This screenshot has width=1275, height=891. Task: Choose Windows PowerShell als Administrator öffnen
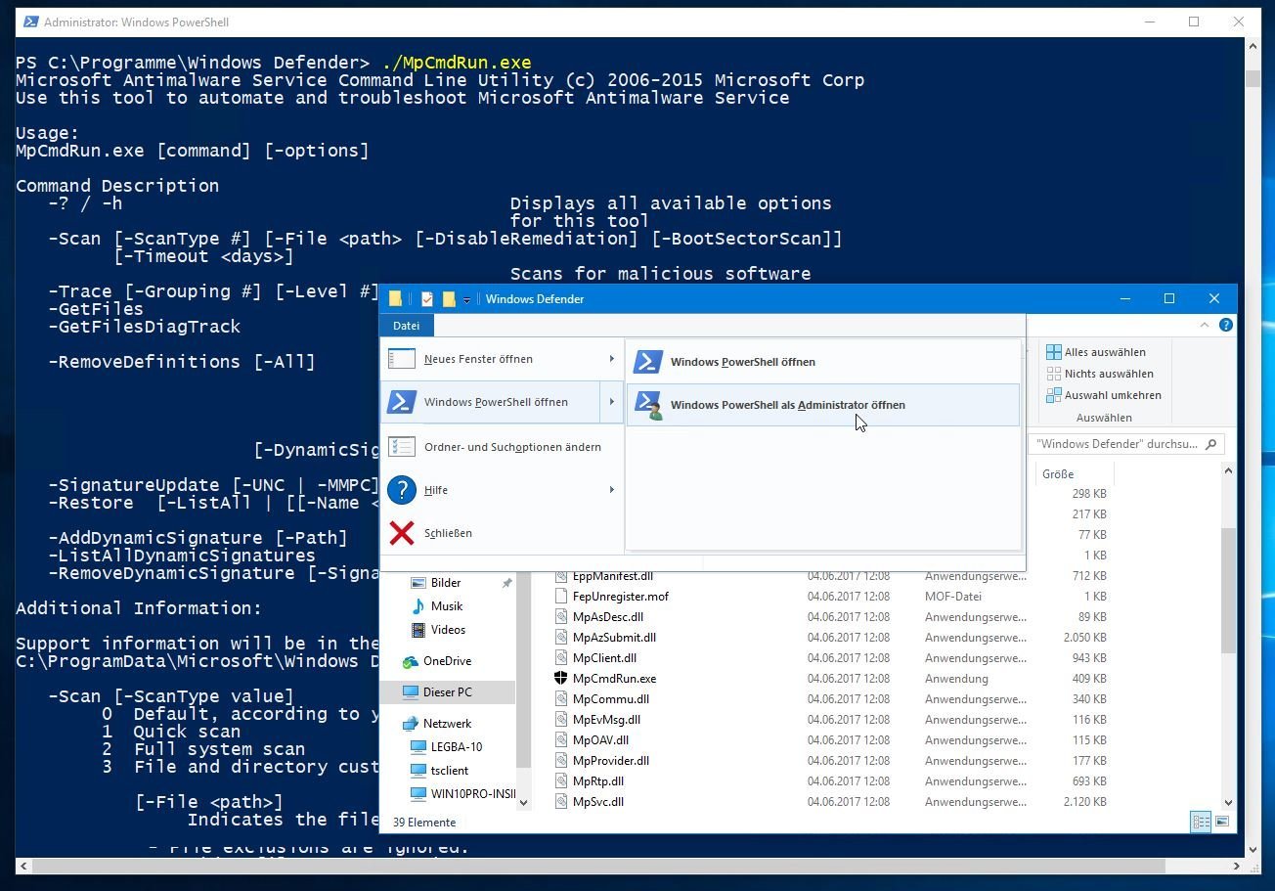(787, 405)
